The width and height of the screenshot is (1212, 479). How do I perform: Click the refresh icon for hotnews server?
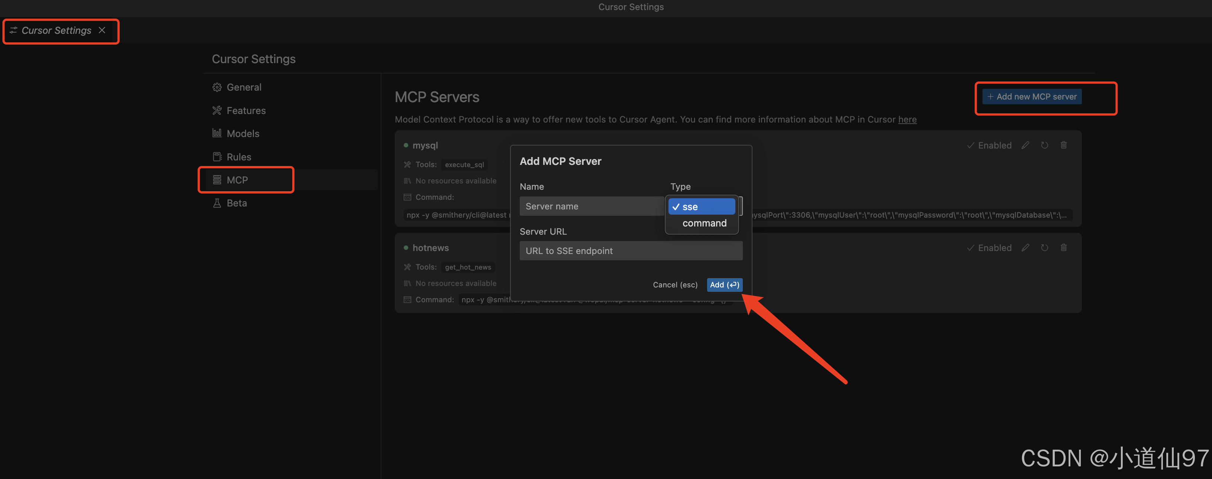pyautogui.click(x=1044, y=248)
